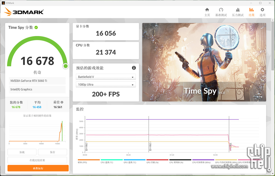Click the 在线比较结果 button
This screenshot has width=275, height=176.
[37, 160]
